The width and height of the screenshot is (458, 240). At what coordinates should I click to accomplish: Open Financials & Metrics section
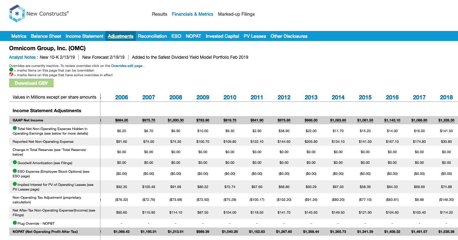(193, 14)
